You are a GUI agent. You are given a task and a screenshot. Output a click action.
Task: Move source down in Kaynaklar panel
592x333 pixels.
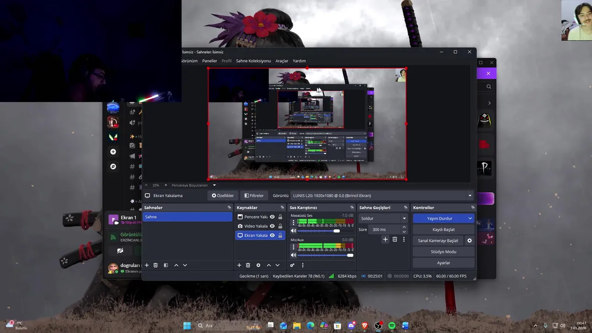coord(277,265)
